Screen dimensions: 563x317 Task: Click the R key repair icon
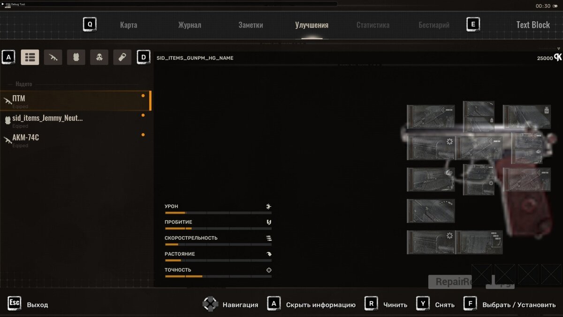point(371,303)
